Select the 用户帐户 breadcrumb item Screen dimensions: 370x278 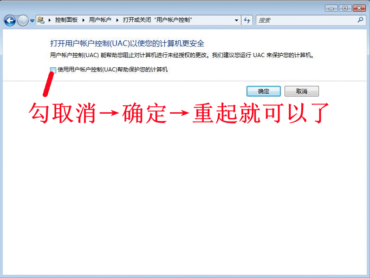pyautogui.click(x=100, y=20)
